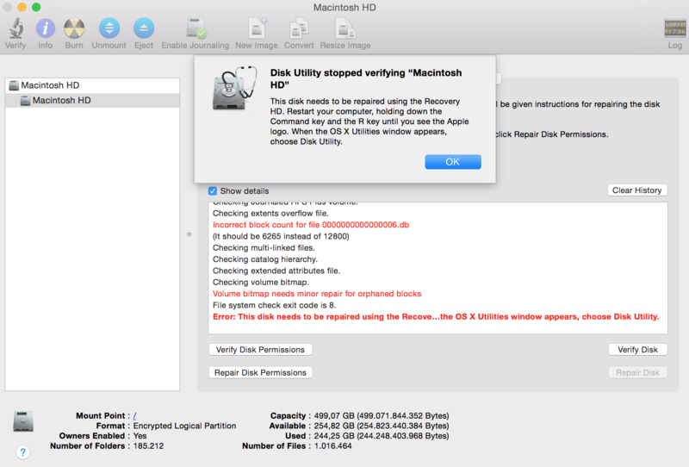Click Repair Disk Permissions button
Image resolution: width=689 pixels, height=467 pixels.
click(260, 372)
